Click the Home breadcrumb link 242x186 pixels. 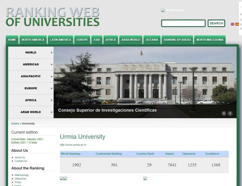click(x=15, y=124)
